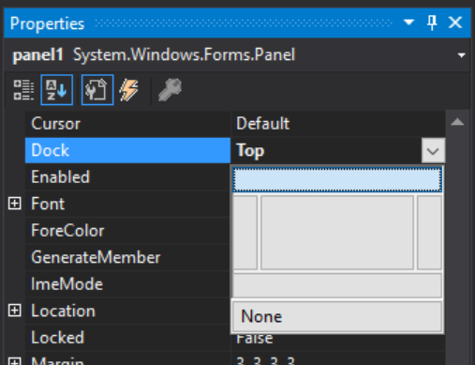Select the Locked property

tap(127, 338)
